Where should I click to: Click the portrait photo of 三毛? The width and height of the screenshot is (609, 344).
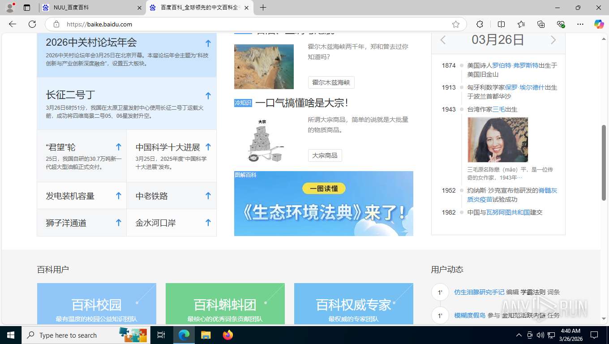[498, 140]
